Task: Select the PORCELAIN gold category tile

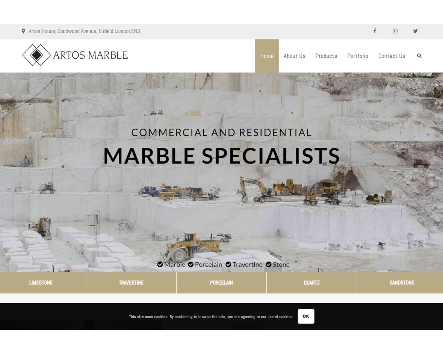Action: [221, 283]
